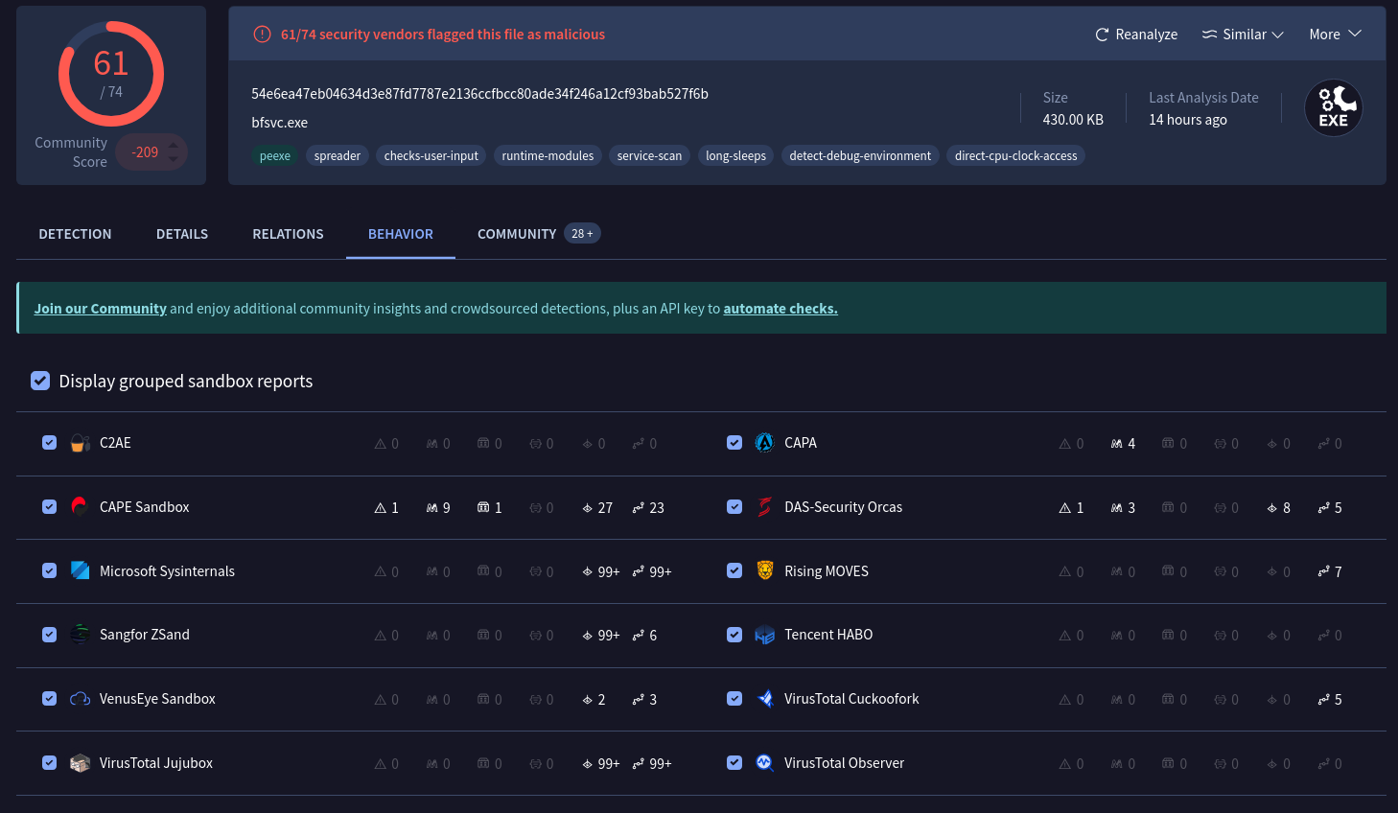This screenshot has width=1398, height=813.
Task: Uncheck the Microsoft Sysinternals checkbox
Action: pyautogui.click(x=49, y=570)
